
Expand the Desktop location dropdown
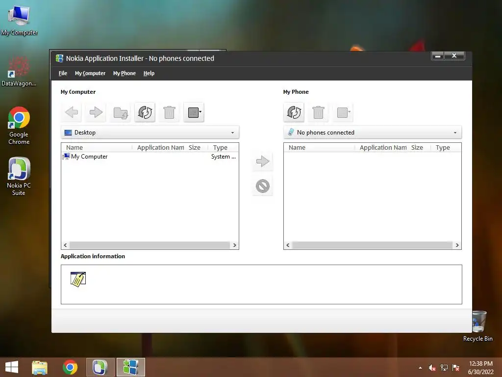click(150, 133)
